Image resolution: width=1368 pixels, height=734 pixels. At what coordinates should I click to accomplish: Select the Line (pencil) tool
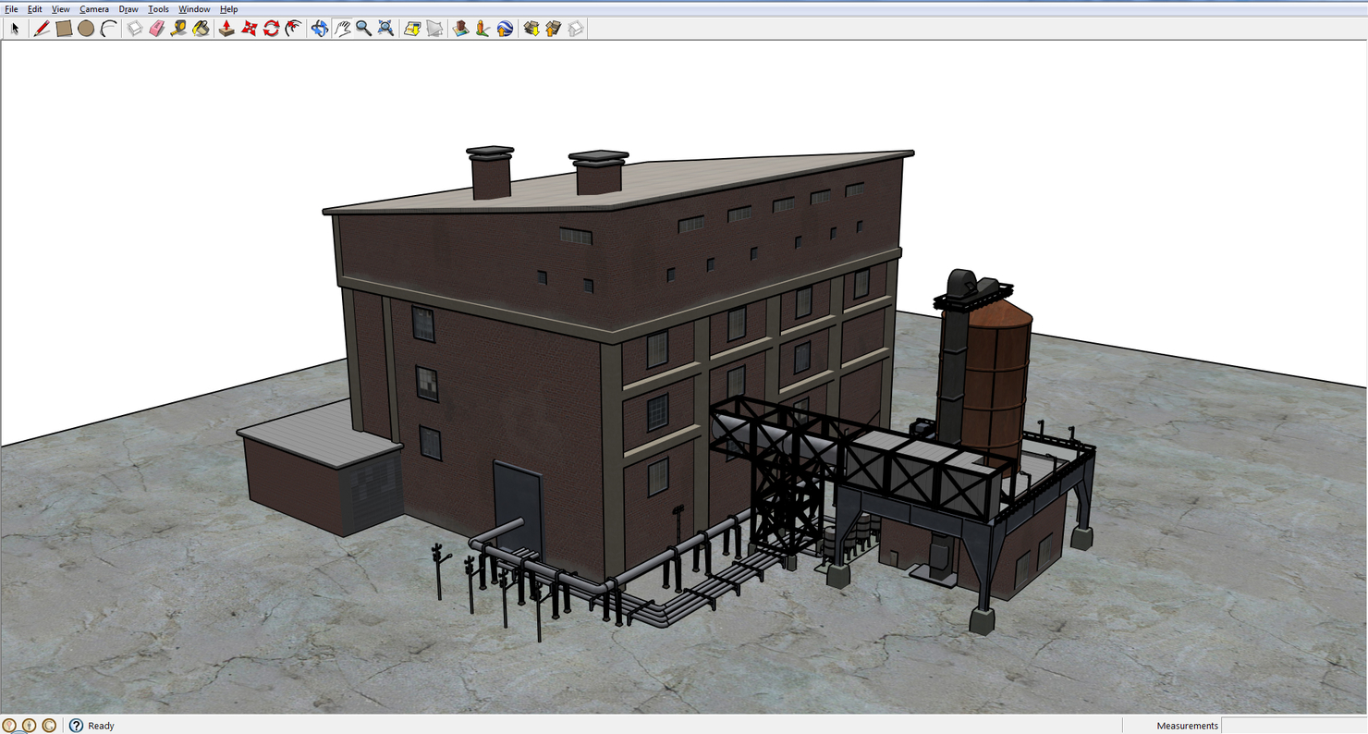pyautogui.click(x=40, y=29)
